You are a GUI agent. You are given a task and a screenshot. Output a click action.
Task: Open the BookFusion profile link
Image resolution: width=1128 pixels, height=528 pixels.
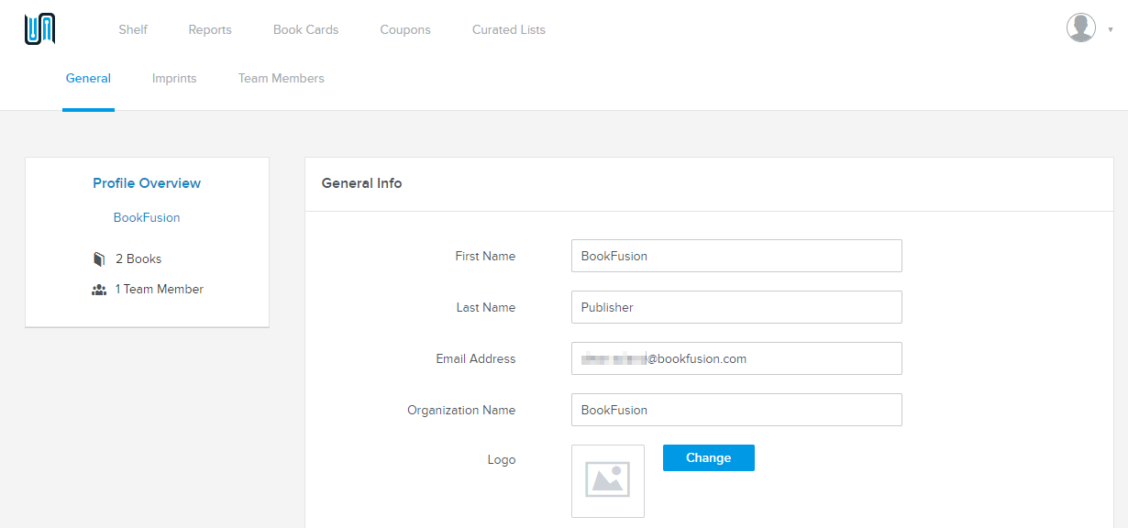pyautogui.click(x=147, y=218)
